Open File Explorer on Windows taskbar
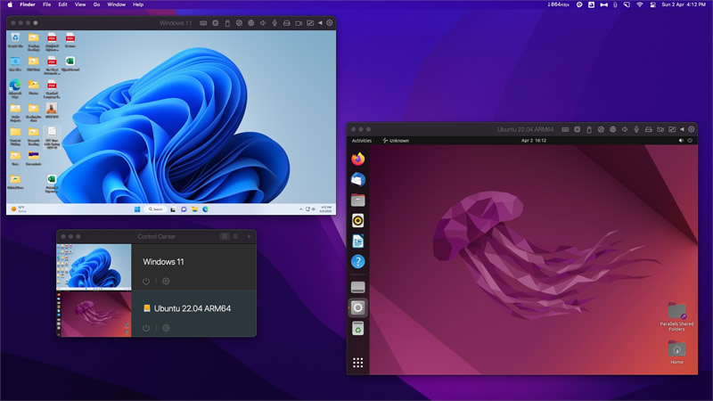 [194, 209]
